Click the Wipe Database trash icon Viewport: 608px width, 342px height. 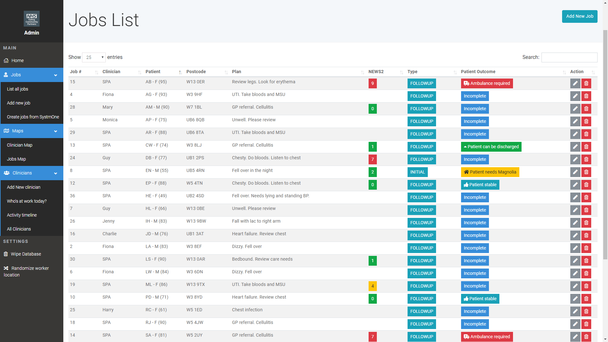point(6,254)
